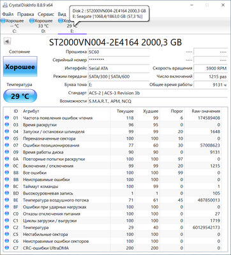Open the Файл menu
The image size is (231, 255).
click(x=8, y=14)
